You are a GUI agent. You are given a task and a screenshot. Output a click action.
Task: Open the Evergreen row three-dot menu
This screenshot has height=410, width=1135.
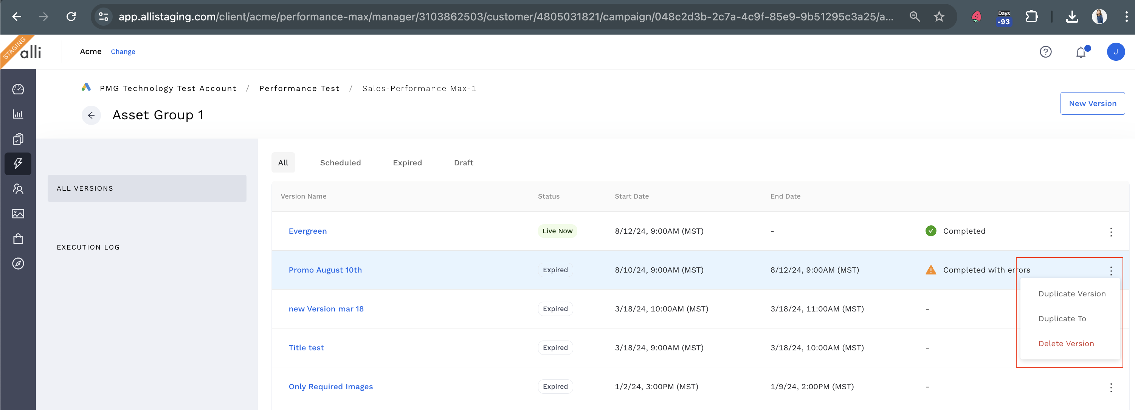tap(1111, 232)
